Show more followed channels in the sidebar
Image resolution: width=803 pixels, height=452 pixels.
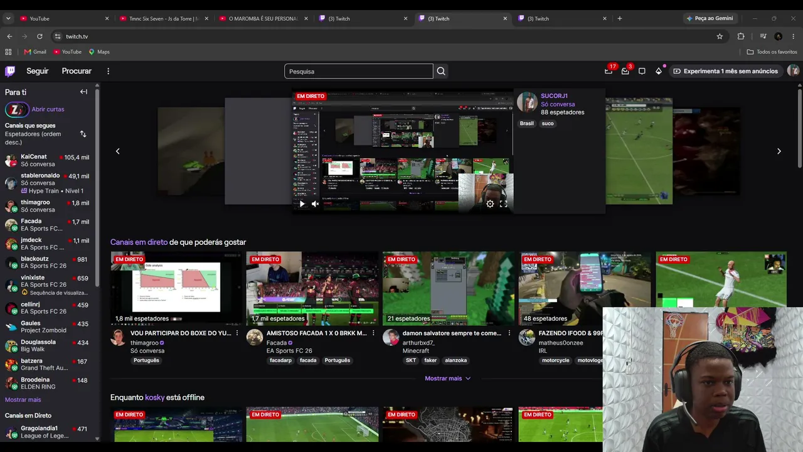click(x=23, y=400)
